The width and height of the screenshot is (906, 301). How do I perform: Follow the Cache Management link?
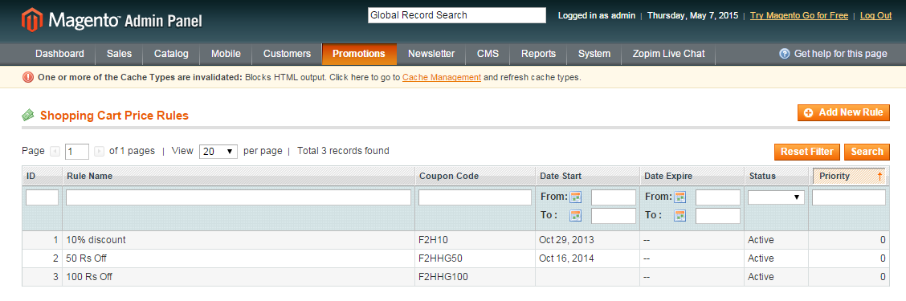[442, 77]
